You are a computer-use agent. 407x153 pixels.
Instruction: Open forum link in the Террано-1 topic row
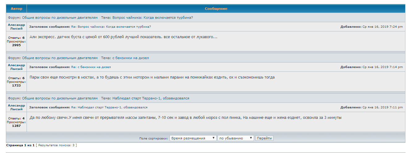click(x=60, y=98)
